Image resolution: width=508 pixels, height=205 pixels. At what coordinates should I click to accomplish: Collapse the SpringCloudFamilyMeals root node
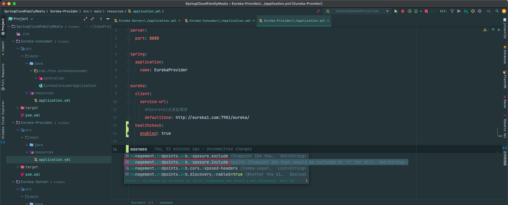click(x=9, y=26)
